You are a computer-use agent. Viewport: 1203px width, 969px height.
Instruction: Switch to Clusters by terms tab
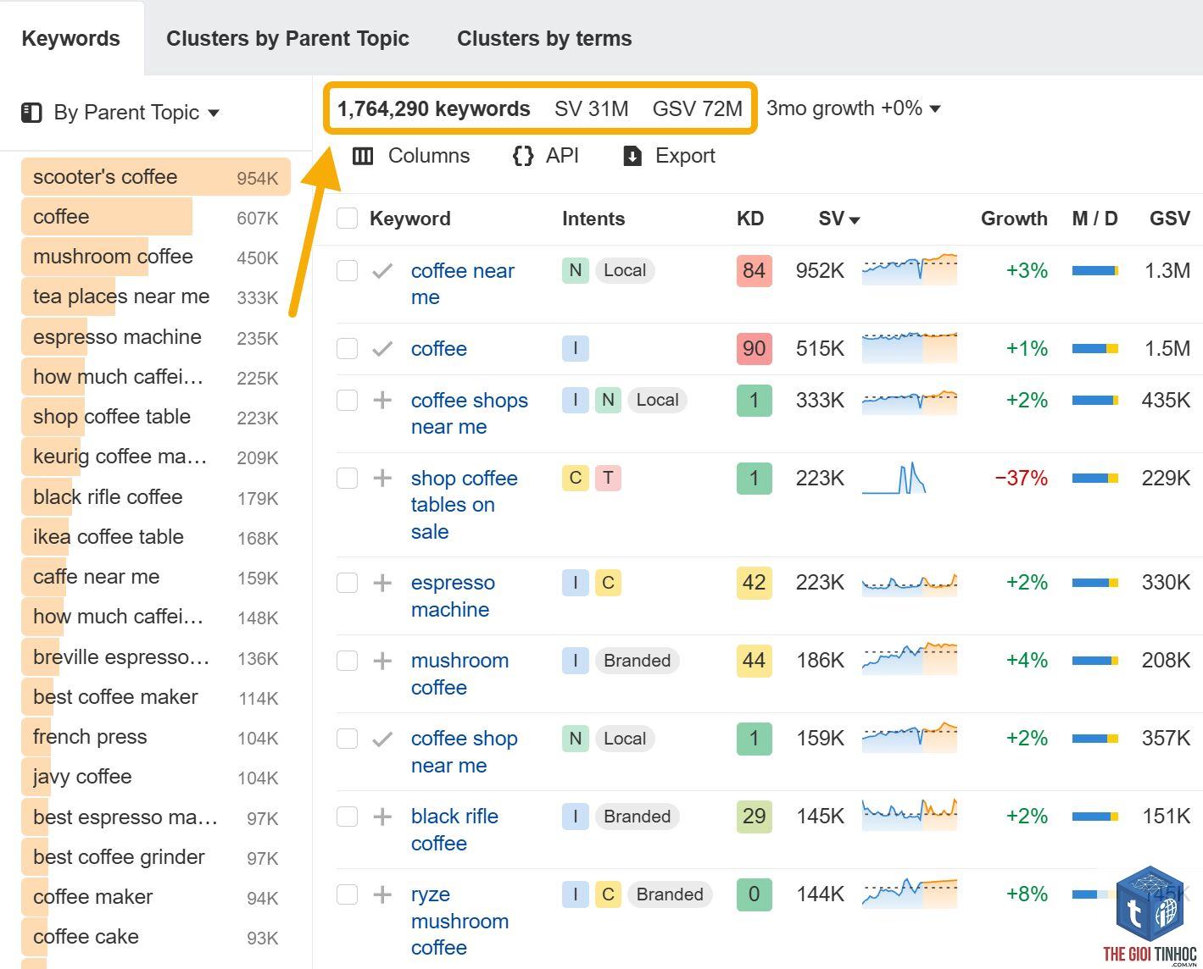[544, 38]
